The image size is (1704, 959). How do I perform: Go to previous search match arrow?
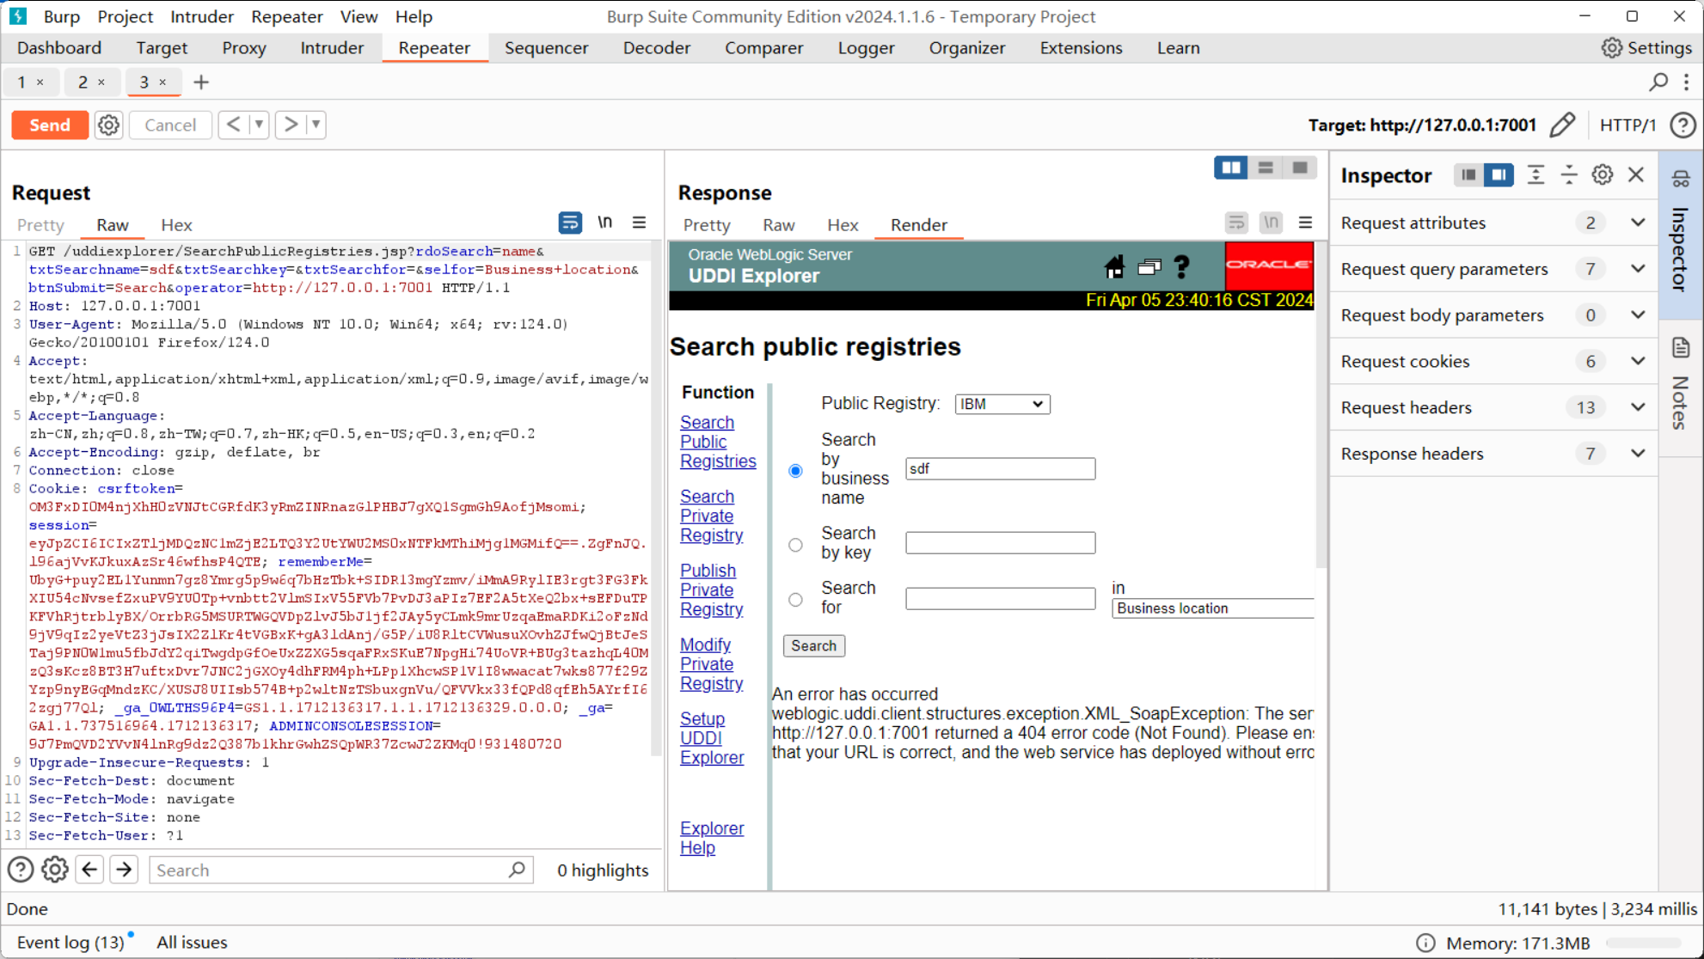(x=89, y=870)
